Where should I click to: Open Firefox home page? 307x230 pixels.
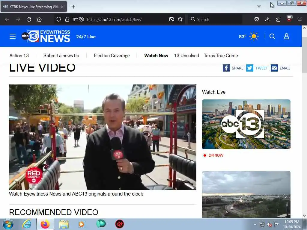tap(39, 19)
